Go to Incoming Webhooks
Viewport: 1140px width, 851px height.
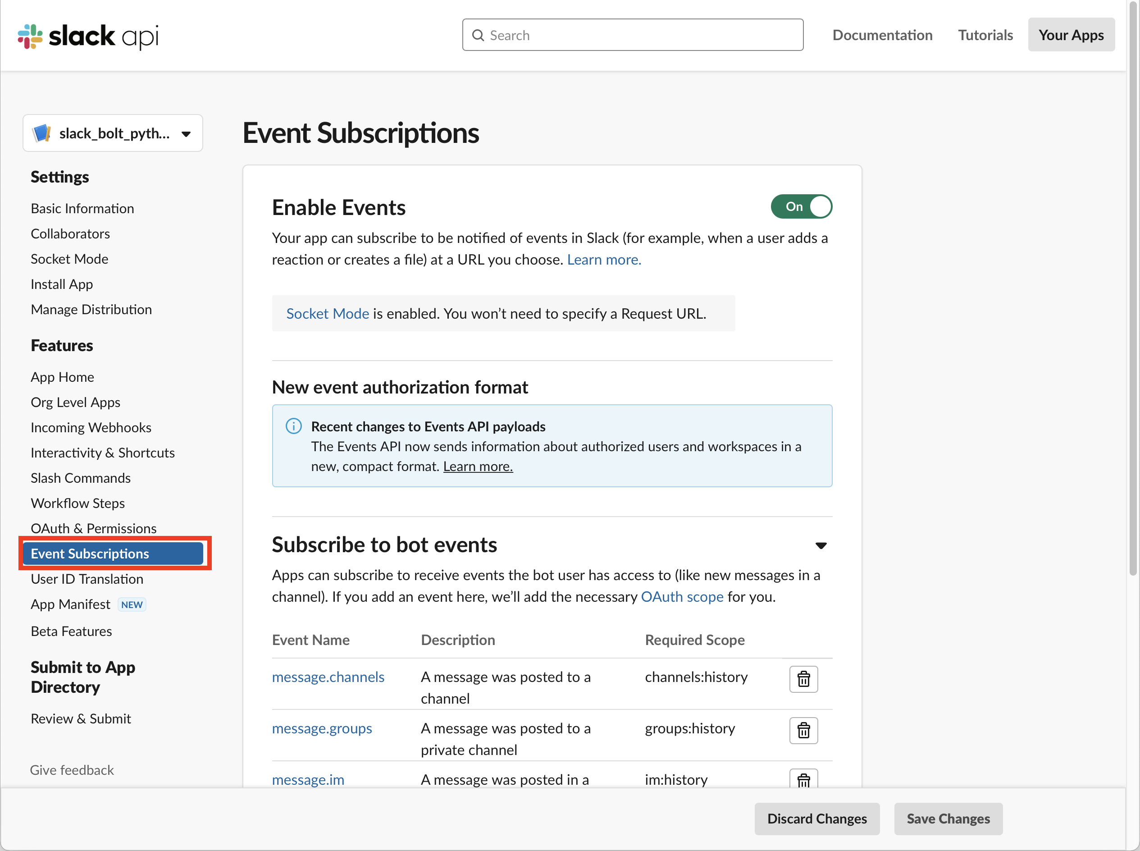[x=91, y=428]
